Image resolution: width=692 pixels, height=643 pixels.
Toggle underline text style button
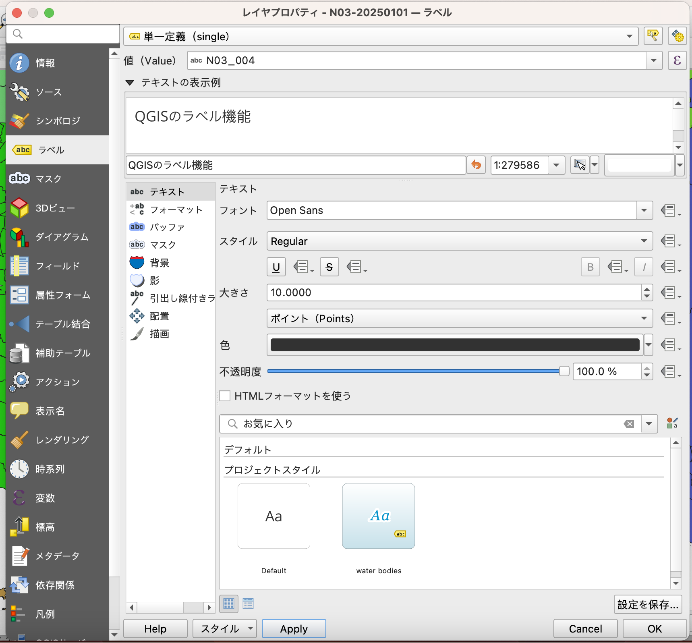(276, 267)
